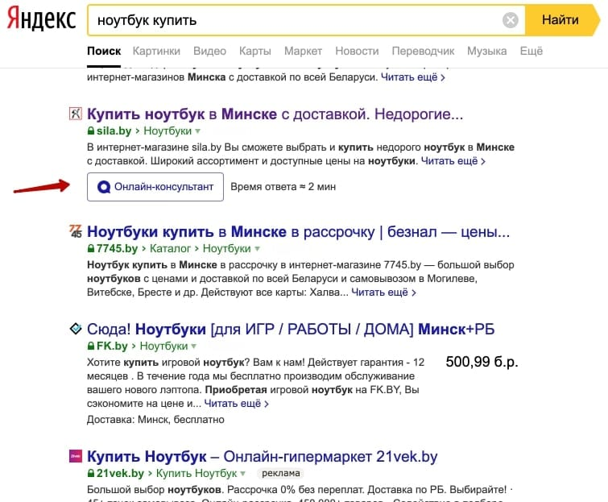Click the lock icon beside 21vek.by

coord(91,473)
